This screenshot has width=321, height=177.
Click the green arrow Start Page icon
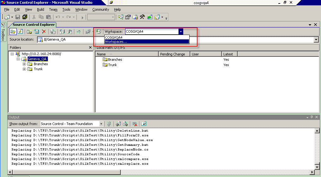(150, 17)
